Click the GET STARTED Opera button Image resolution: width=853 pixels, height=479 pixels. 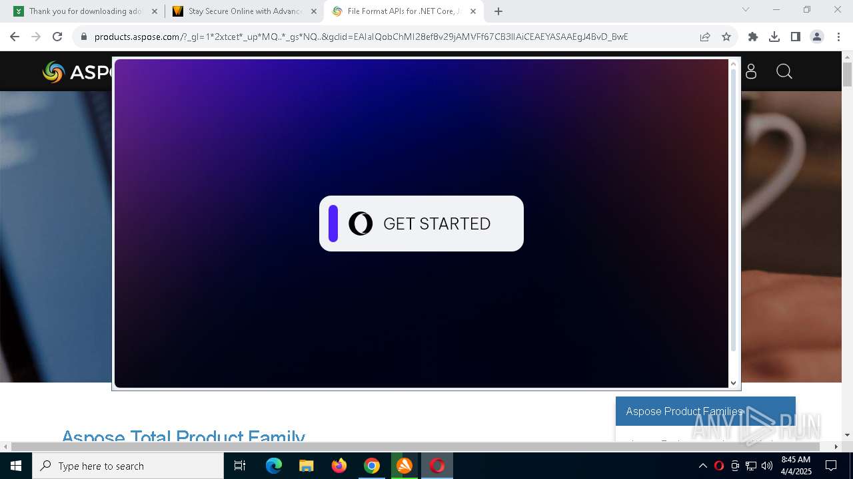421,224
